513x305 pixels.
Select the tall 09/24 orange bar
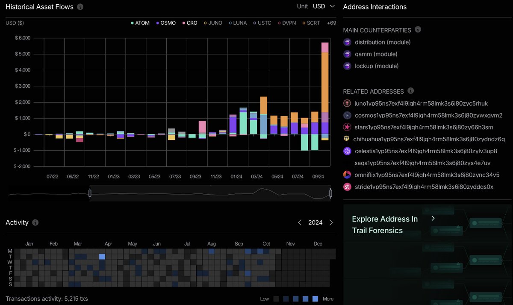click(325, 82)
